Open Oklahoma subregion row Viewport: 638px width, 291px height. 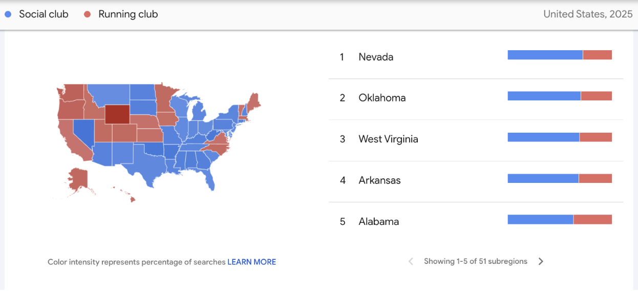[x=382, y=98]
